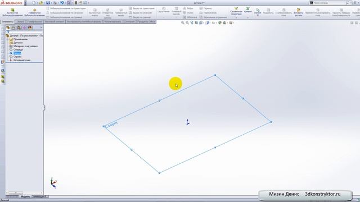
Task: Click the Section View icon
Action: click(196, 23)
